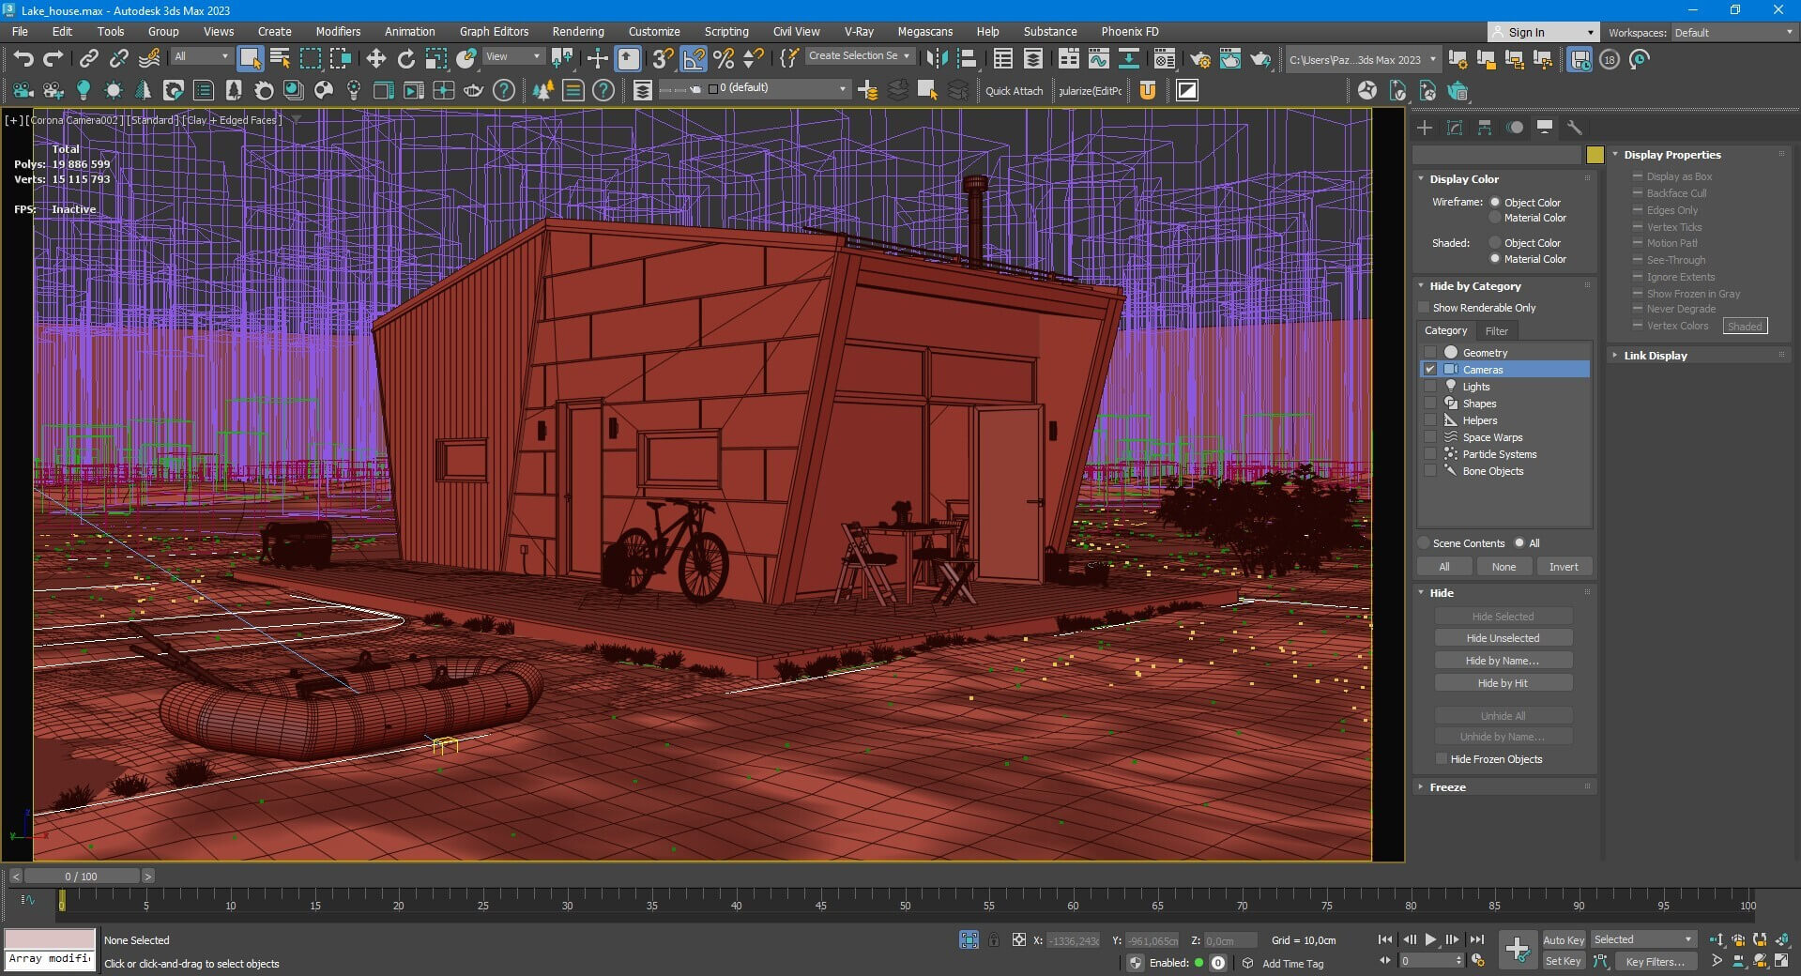Uncheck the Cameras category checkbox
This screenshot has width=1801, height=976.
(x=1430, y=370)
